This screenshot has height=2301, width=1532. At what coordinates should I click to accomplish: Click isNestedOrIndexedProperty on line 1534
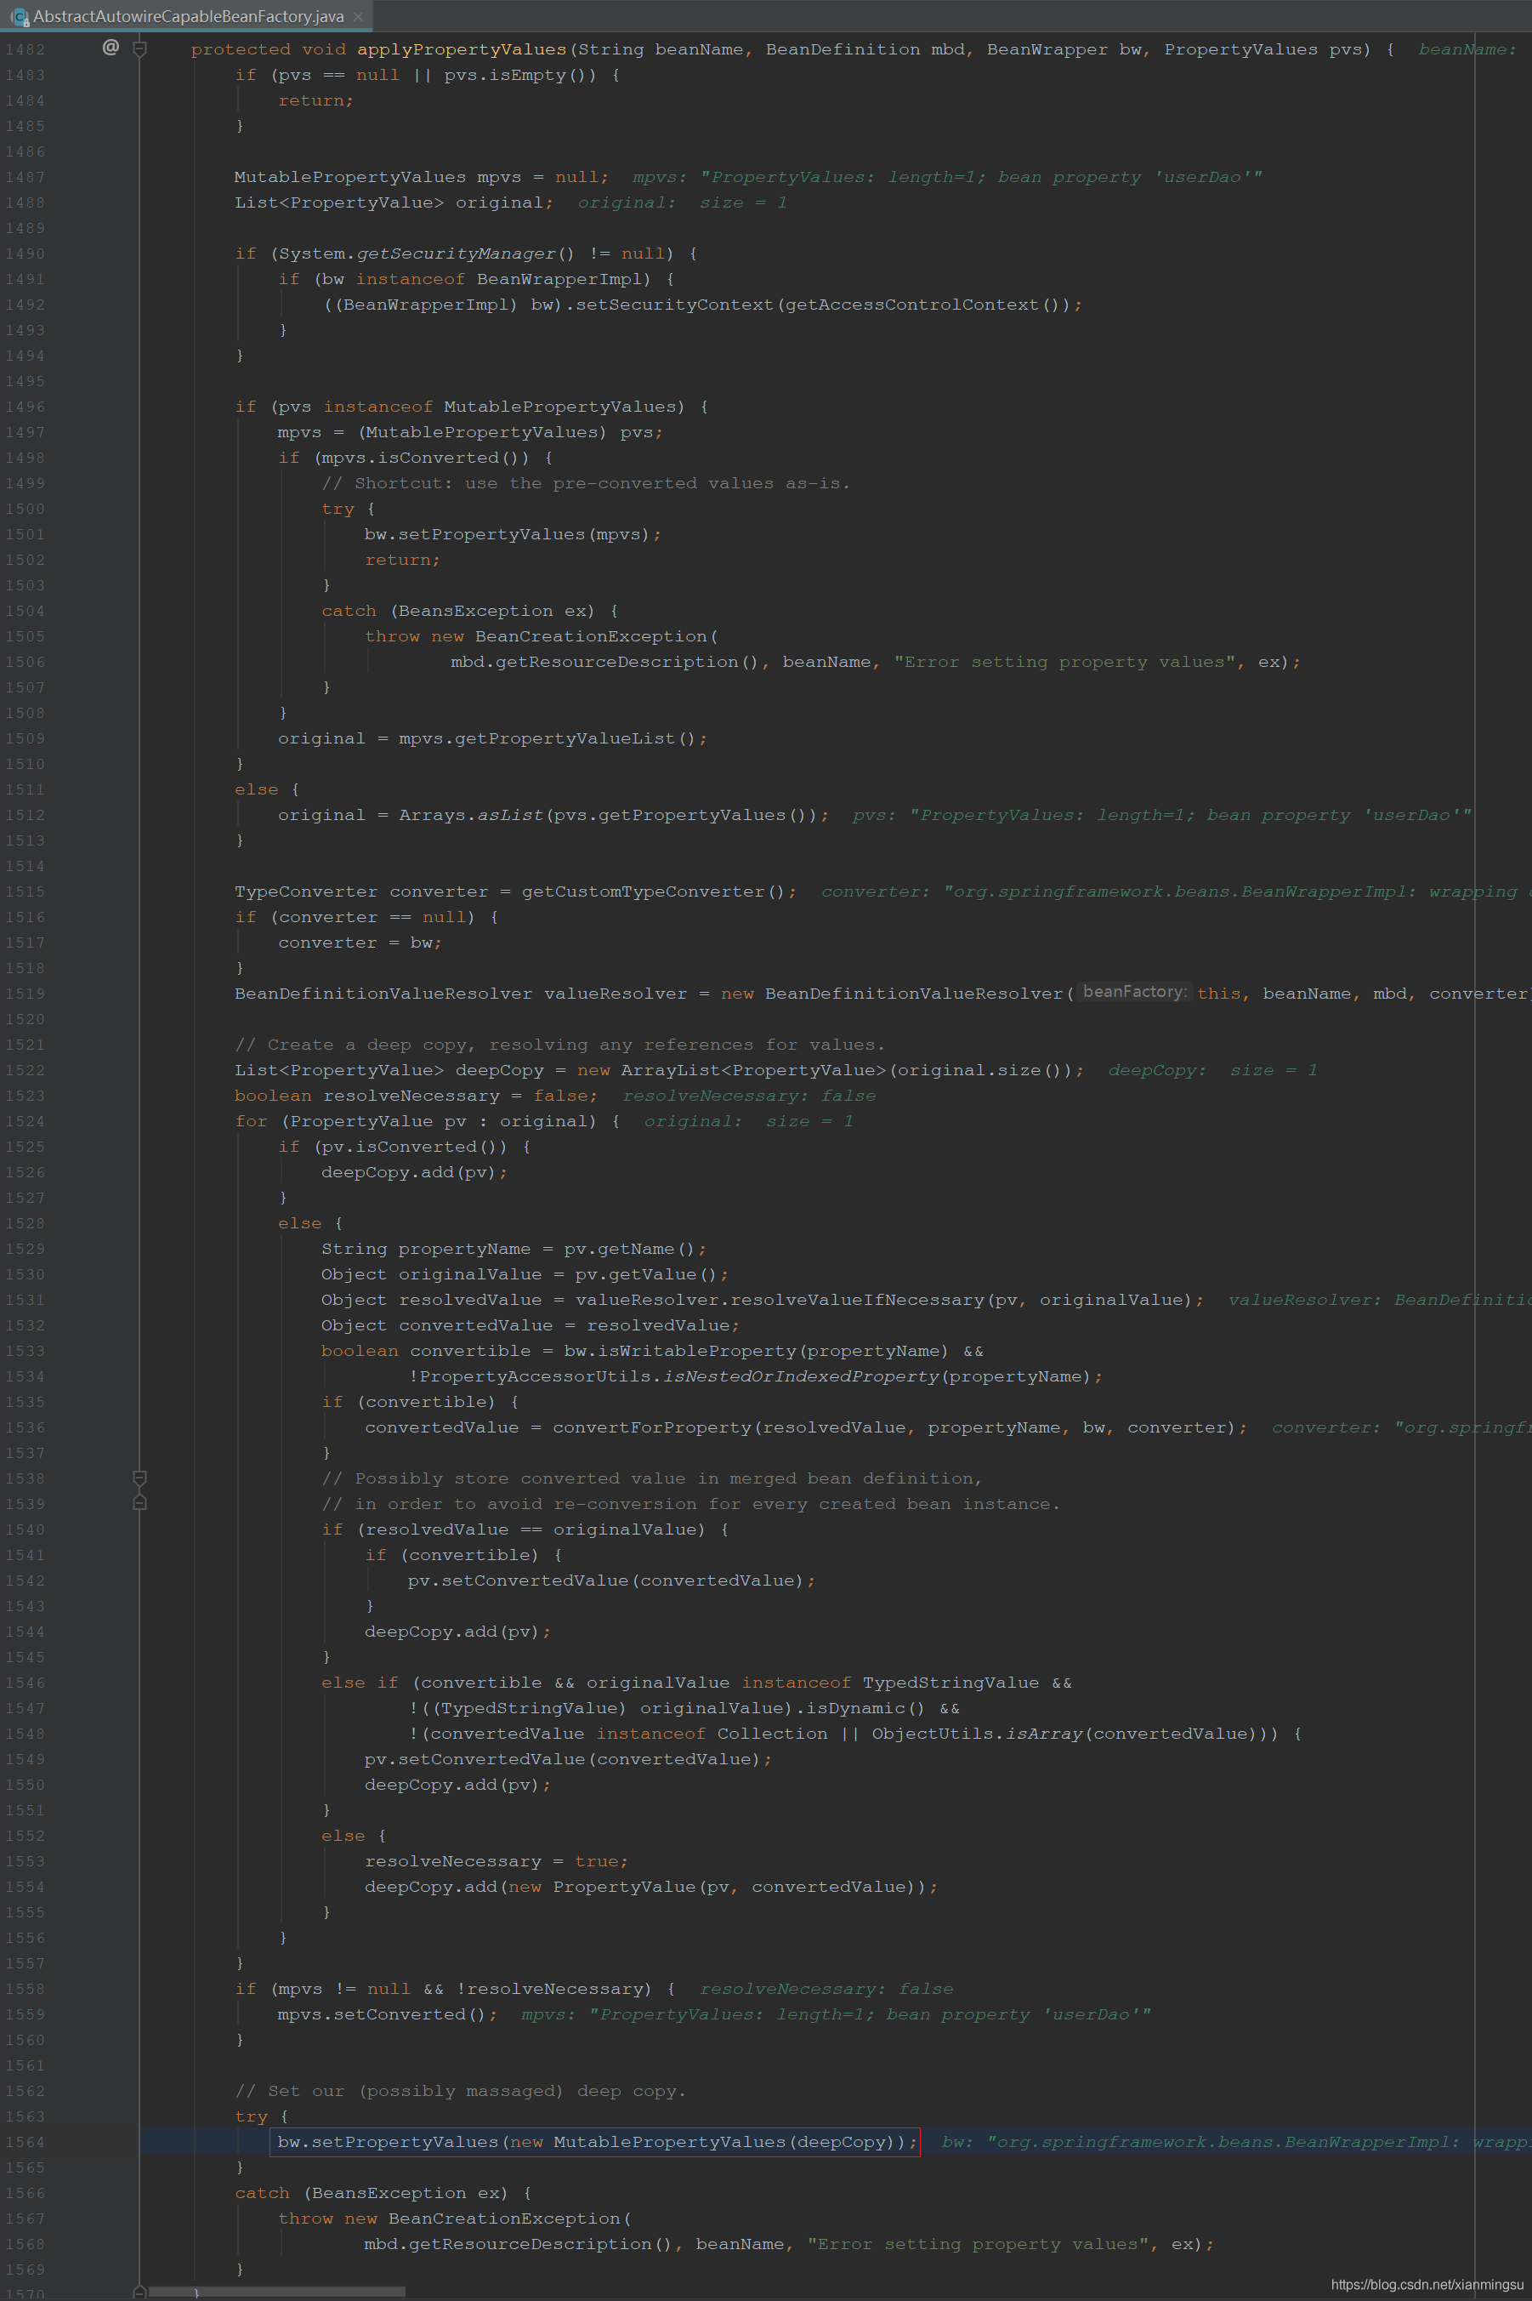tap(801, 1376)
